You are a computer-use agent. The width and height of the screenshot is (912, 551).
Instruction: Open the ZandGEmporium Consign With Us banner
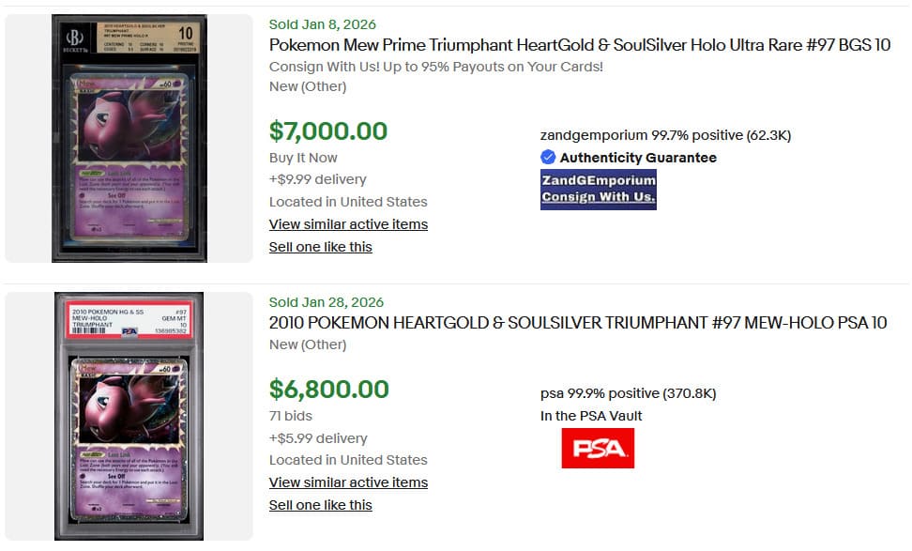click(x=598, y=189)
